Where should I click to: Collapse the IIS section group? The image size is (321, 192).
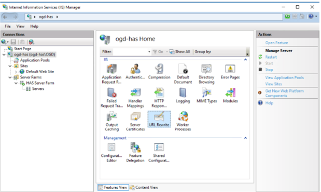coord(245,60)
